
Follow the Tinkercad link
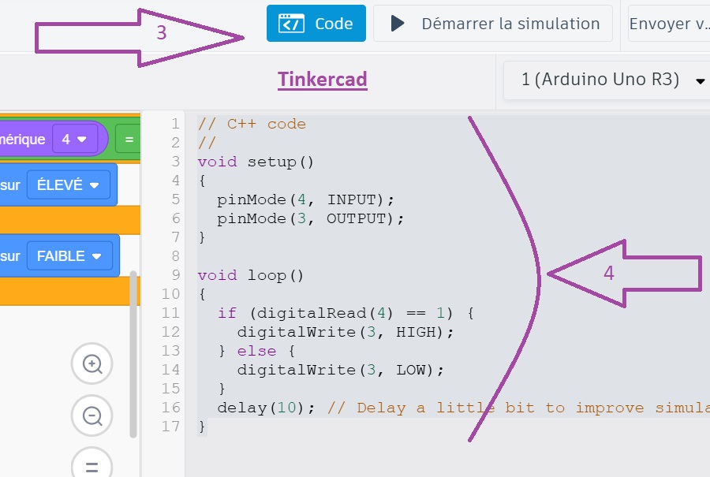(322, 80)
